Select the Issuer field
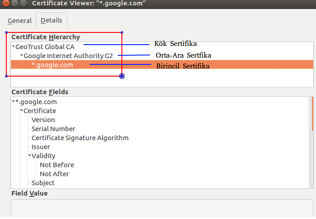316x219 pixels. (x=41, y=147)
